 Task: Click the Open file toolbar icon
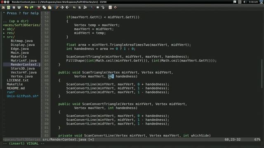[3, 7]
